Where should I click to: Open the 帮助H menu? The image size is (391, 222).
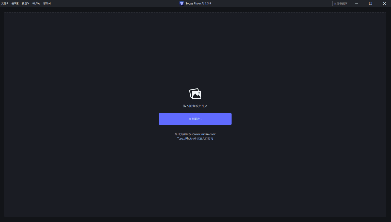click(47, 4)
